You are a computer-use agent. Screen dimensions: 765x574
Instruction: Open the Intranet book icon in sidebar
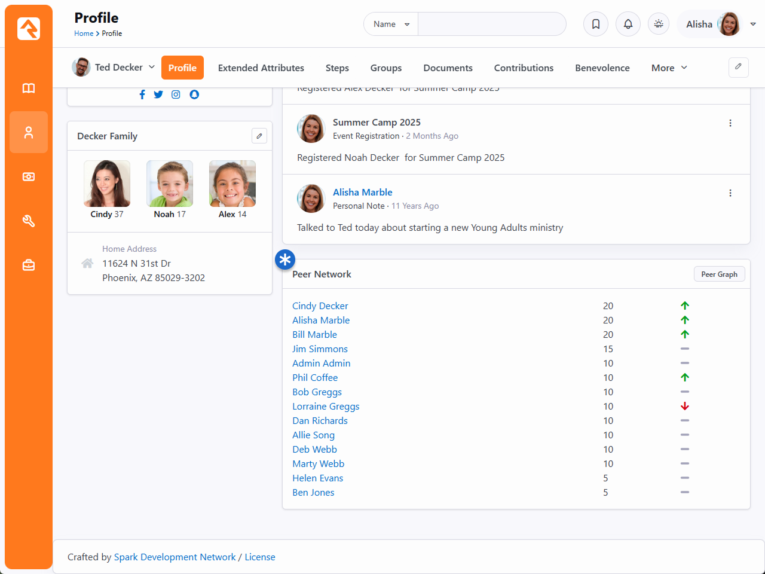(28, 88)
